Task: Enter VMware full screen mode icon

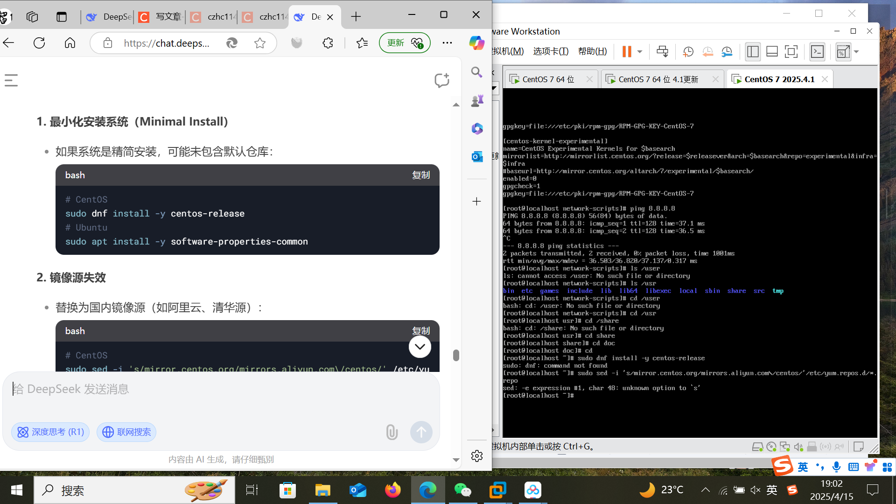Action: (791, 52)
